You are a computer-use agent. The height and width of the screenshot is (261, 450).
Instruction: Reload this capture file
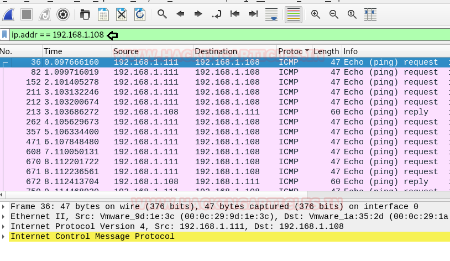point(140,14)
